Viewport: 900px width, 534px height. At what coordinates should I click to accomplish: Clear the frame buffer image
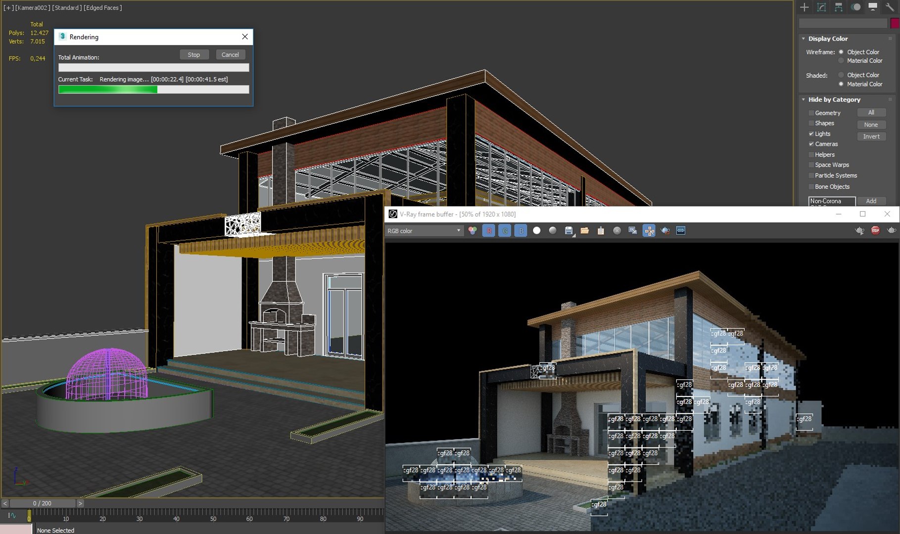pos(617,230)
